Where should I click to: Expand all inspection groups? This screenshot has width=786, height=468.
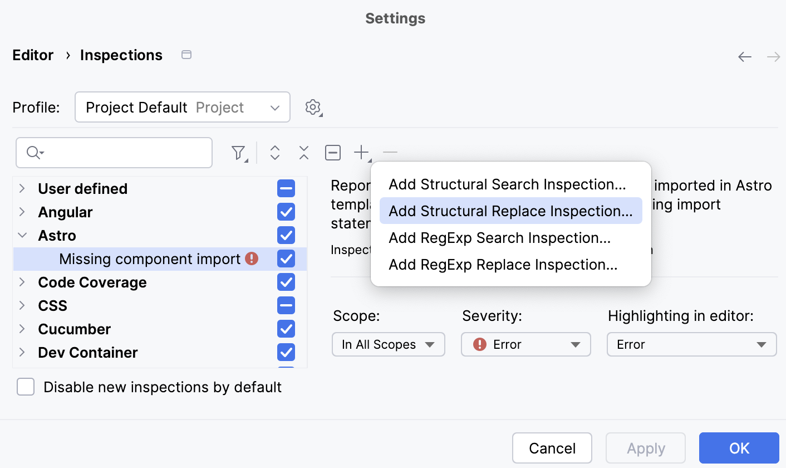click(275, 152)
